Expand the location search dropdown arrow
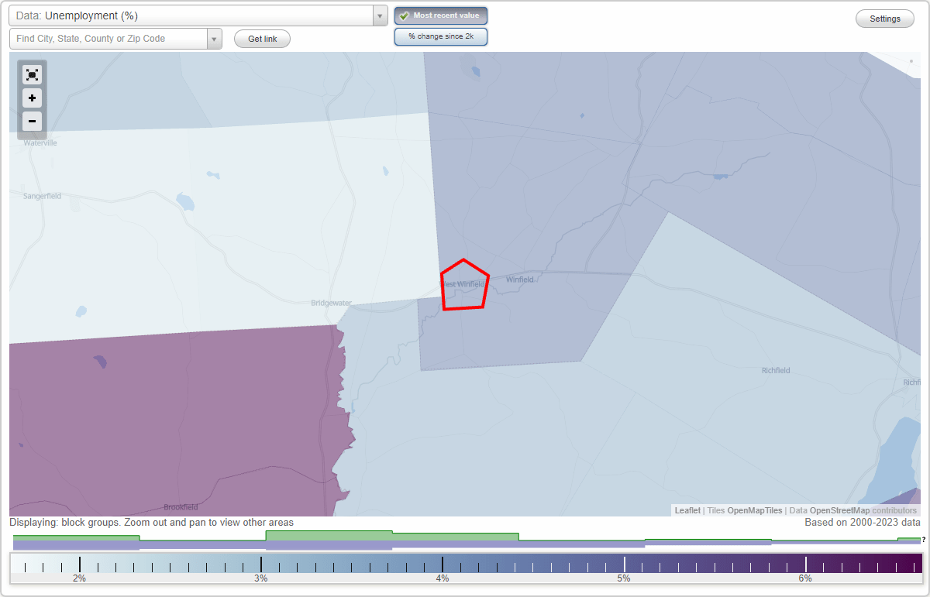The width and height of the screenshot is (930, 597). coord(215,37)
